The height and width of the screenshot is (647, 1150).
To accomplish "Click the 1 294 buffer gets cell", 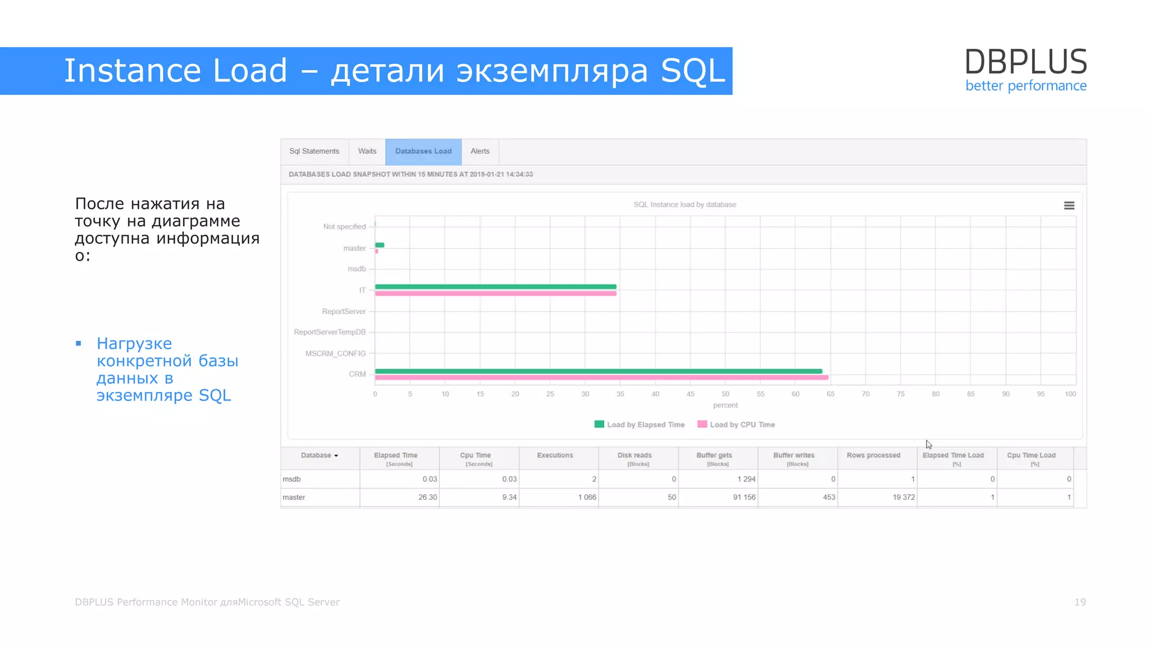I will 718,479.
